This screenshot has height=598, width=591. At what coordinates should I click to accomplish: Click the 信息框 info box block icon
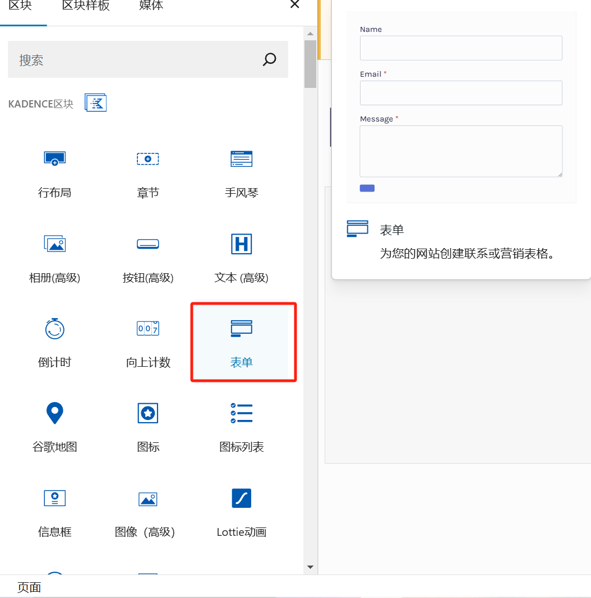click(54, 498)
